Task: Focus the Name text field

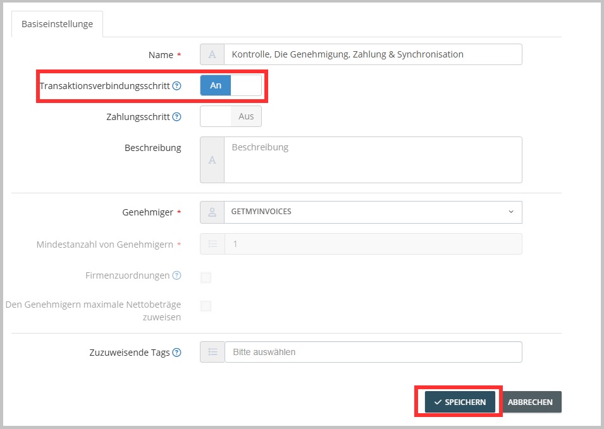Action: 373,54
